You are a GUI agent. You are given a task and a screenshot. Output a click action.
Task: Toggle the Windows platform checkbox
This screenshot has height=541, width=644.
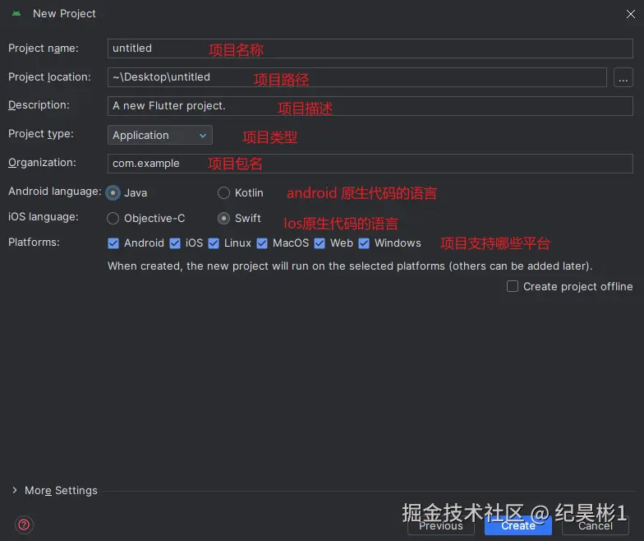(364, 243)
